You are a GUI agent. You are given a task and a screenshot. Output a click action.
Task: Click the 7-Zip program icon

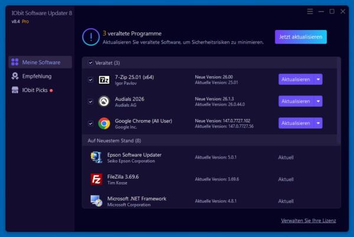(104, 80)
